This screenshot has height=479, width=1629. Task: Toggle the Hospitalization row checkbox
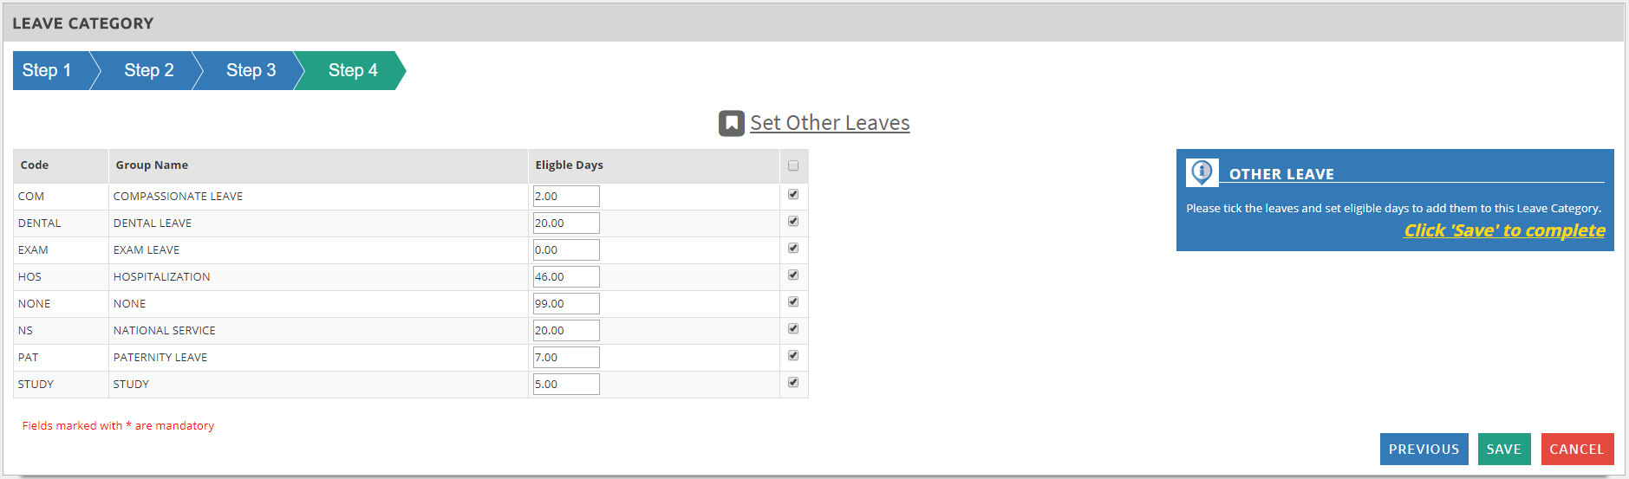tap(793, 275)
